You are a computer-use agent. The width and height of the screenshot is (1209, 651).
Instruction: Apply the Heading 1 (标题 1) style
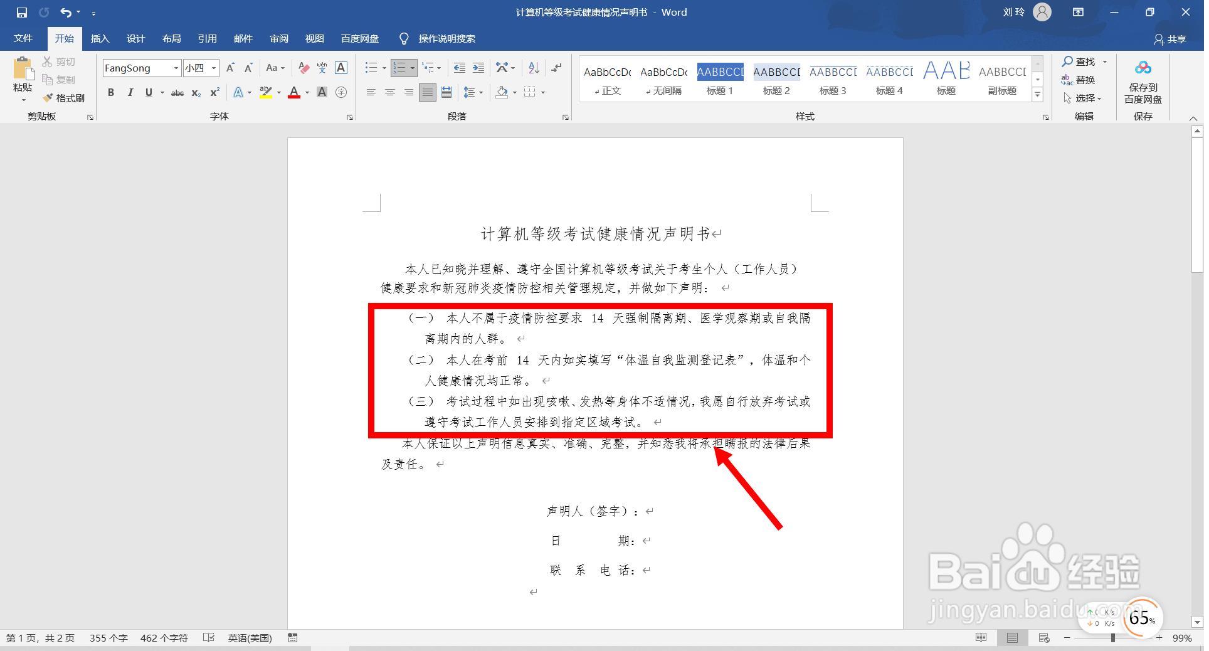(x=720, y=79)
